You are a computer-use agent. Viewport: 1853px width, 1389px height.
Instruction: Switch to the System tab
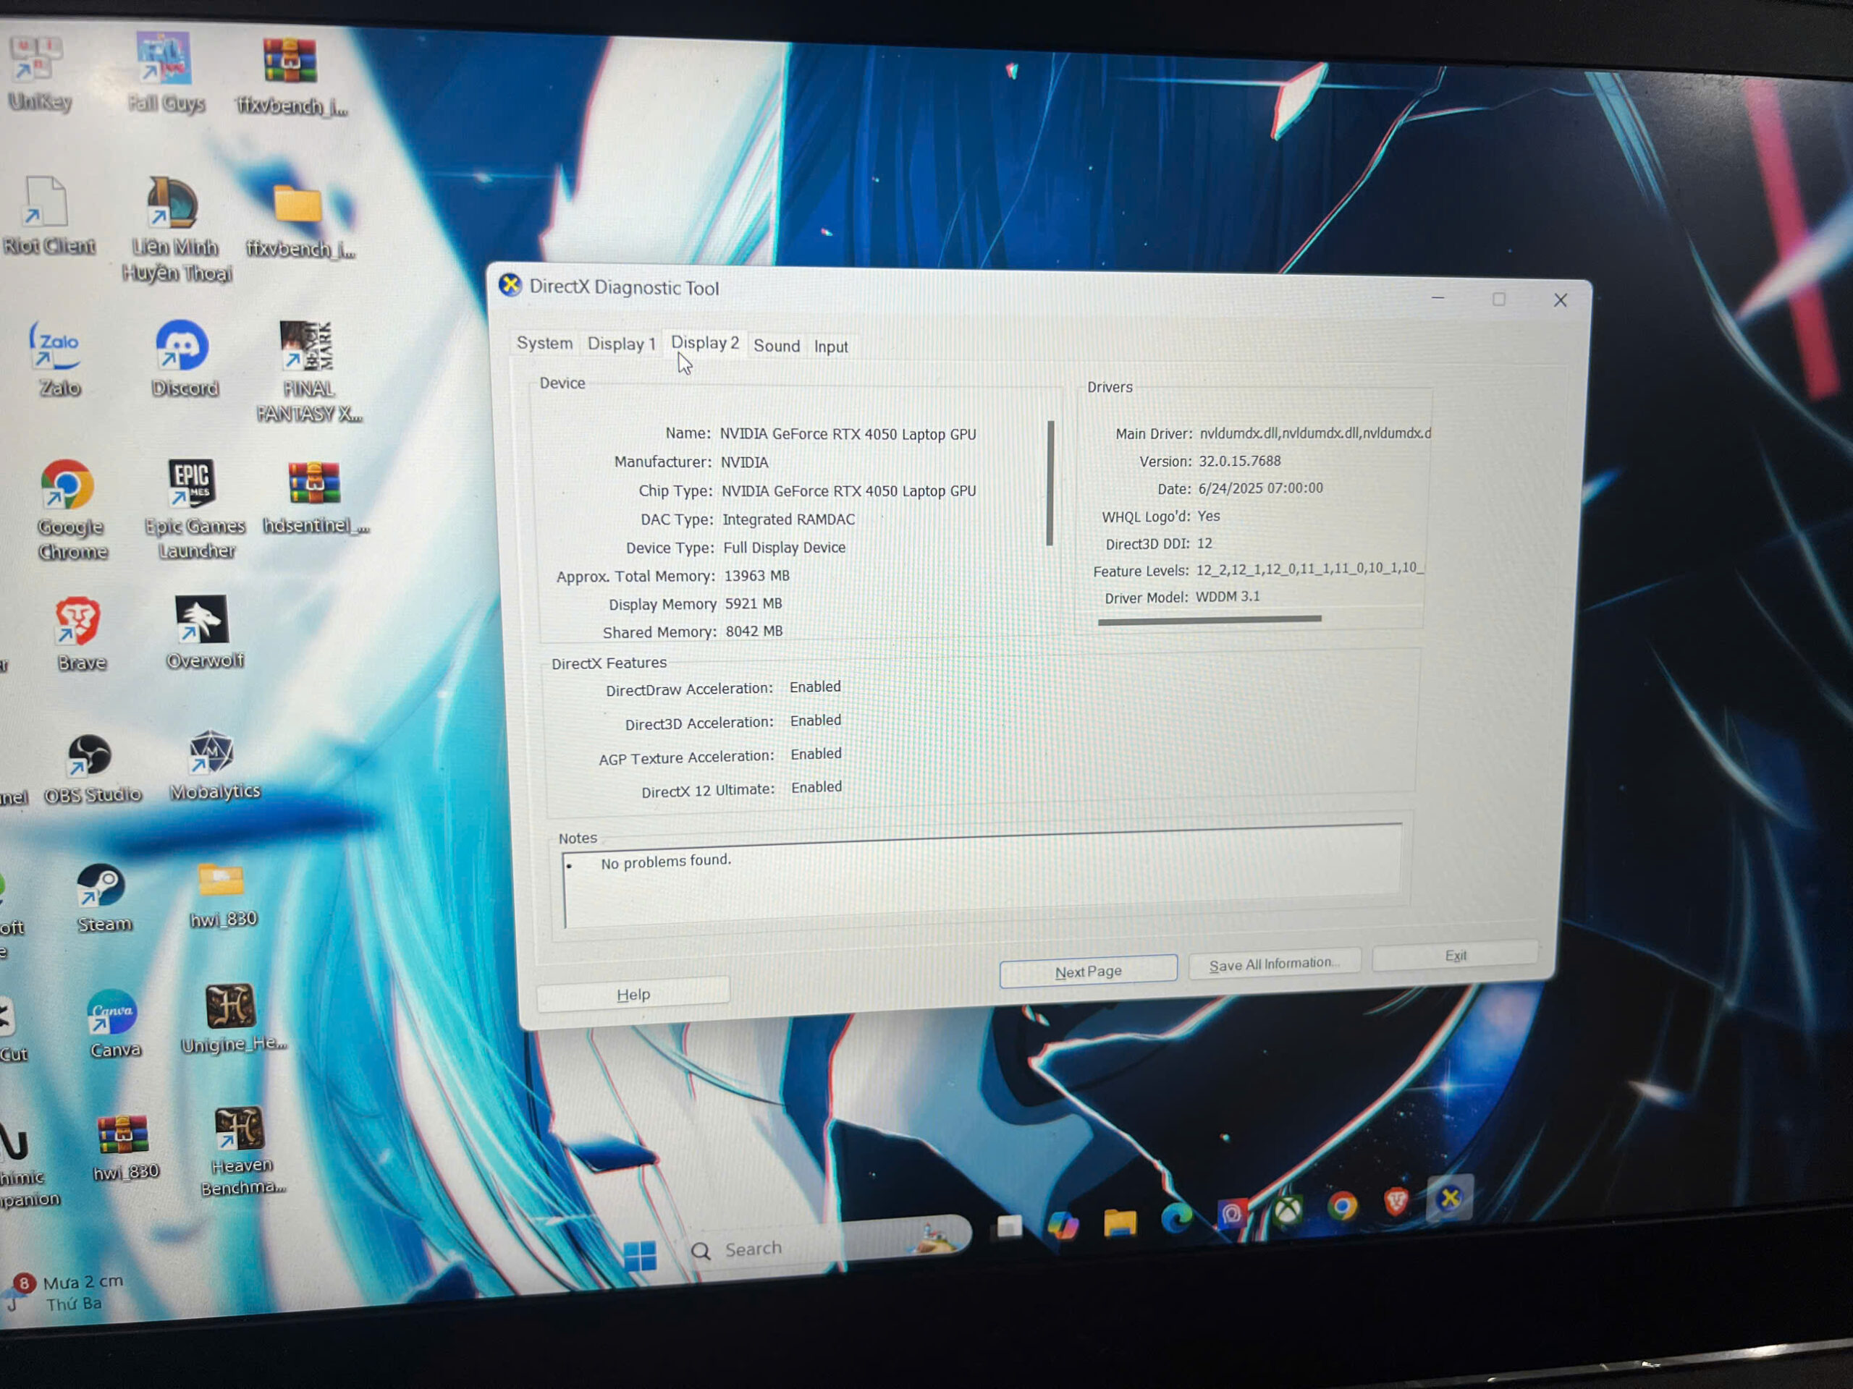(544, 344)
